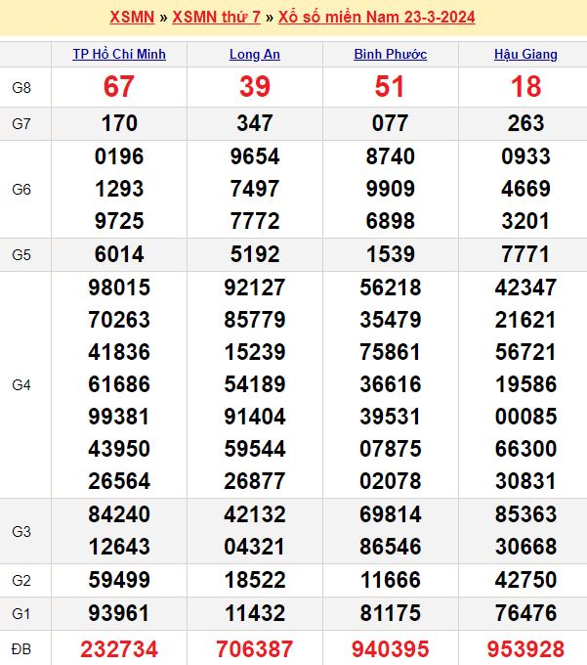The height and width of the screenshot is (665, 587).
Task: Select Bình Phước jackpot number 940395
Action: [x=390, y=648]
